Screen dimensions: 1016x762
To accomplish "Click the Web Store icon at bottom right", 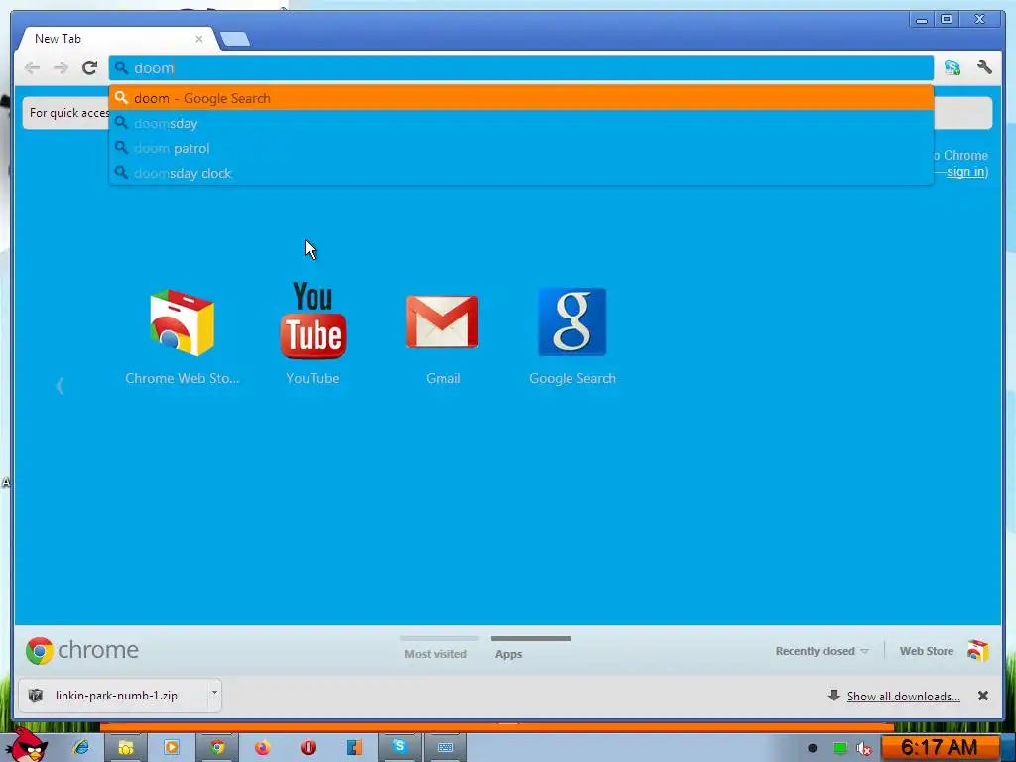I will click(977, 650).
